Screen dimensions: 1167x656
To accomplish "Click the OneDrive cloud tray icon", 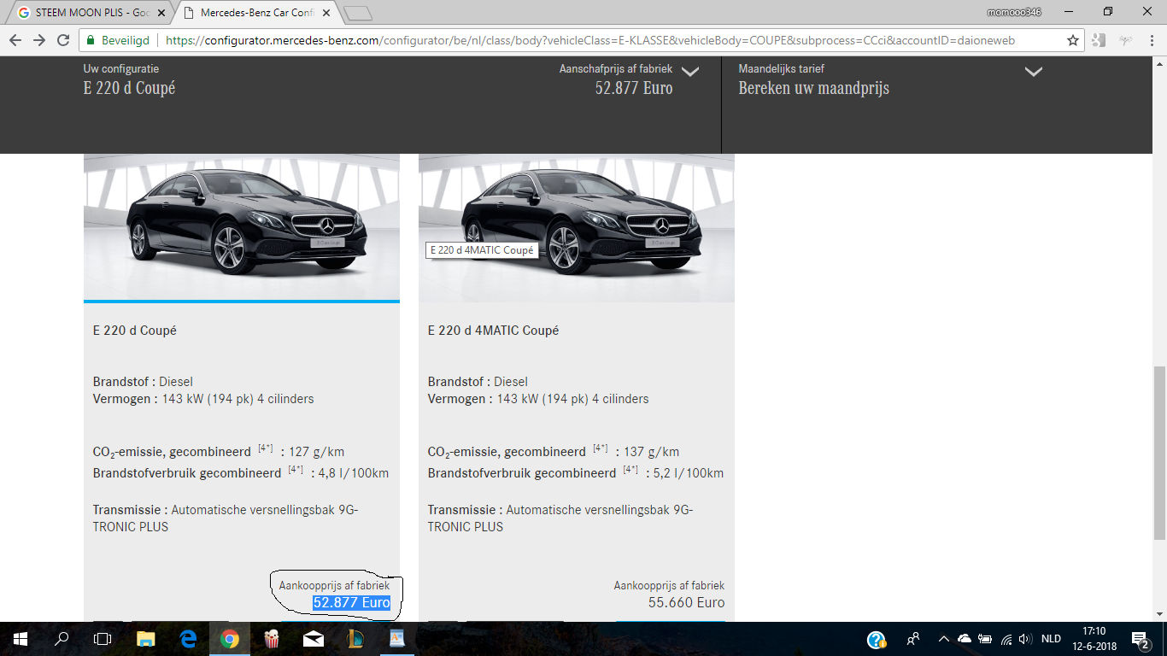I will [965, 639].
